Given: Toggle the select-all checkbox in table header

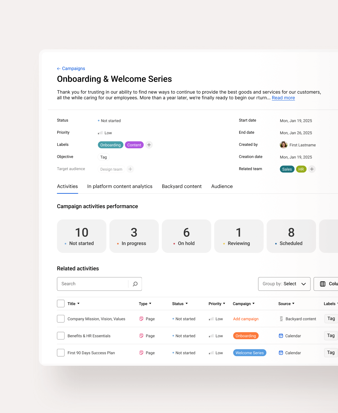Looking at the screenshot, I should point(61,304).
